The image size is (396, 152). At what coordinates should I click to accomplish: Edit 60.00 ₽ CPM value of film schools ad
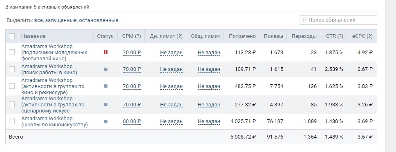[x=132, y=121]
